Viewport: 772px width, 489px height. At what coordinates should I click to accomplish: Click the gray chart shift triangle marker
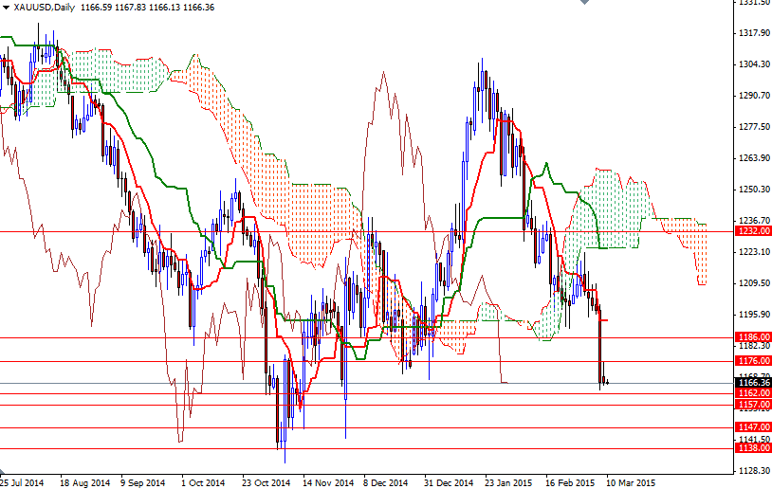tap(584, 2)
